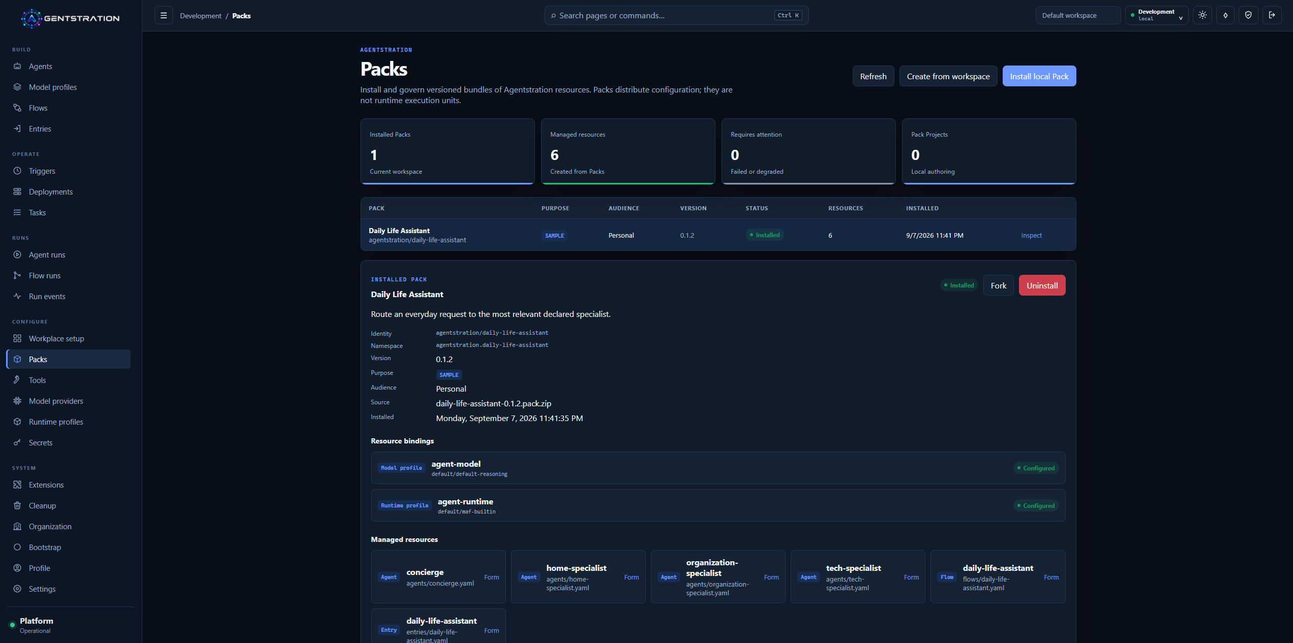Click source text daily-life-assistant-0.1.2.pack.zip

coord(493,403)
